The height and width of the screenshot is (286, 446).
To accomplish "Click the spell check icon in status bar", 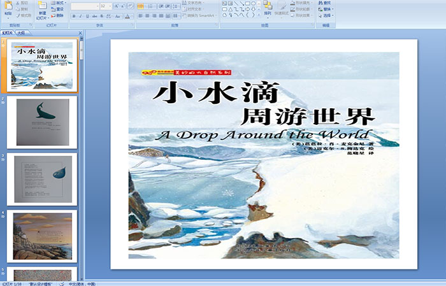I will tap(62, 283).
